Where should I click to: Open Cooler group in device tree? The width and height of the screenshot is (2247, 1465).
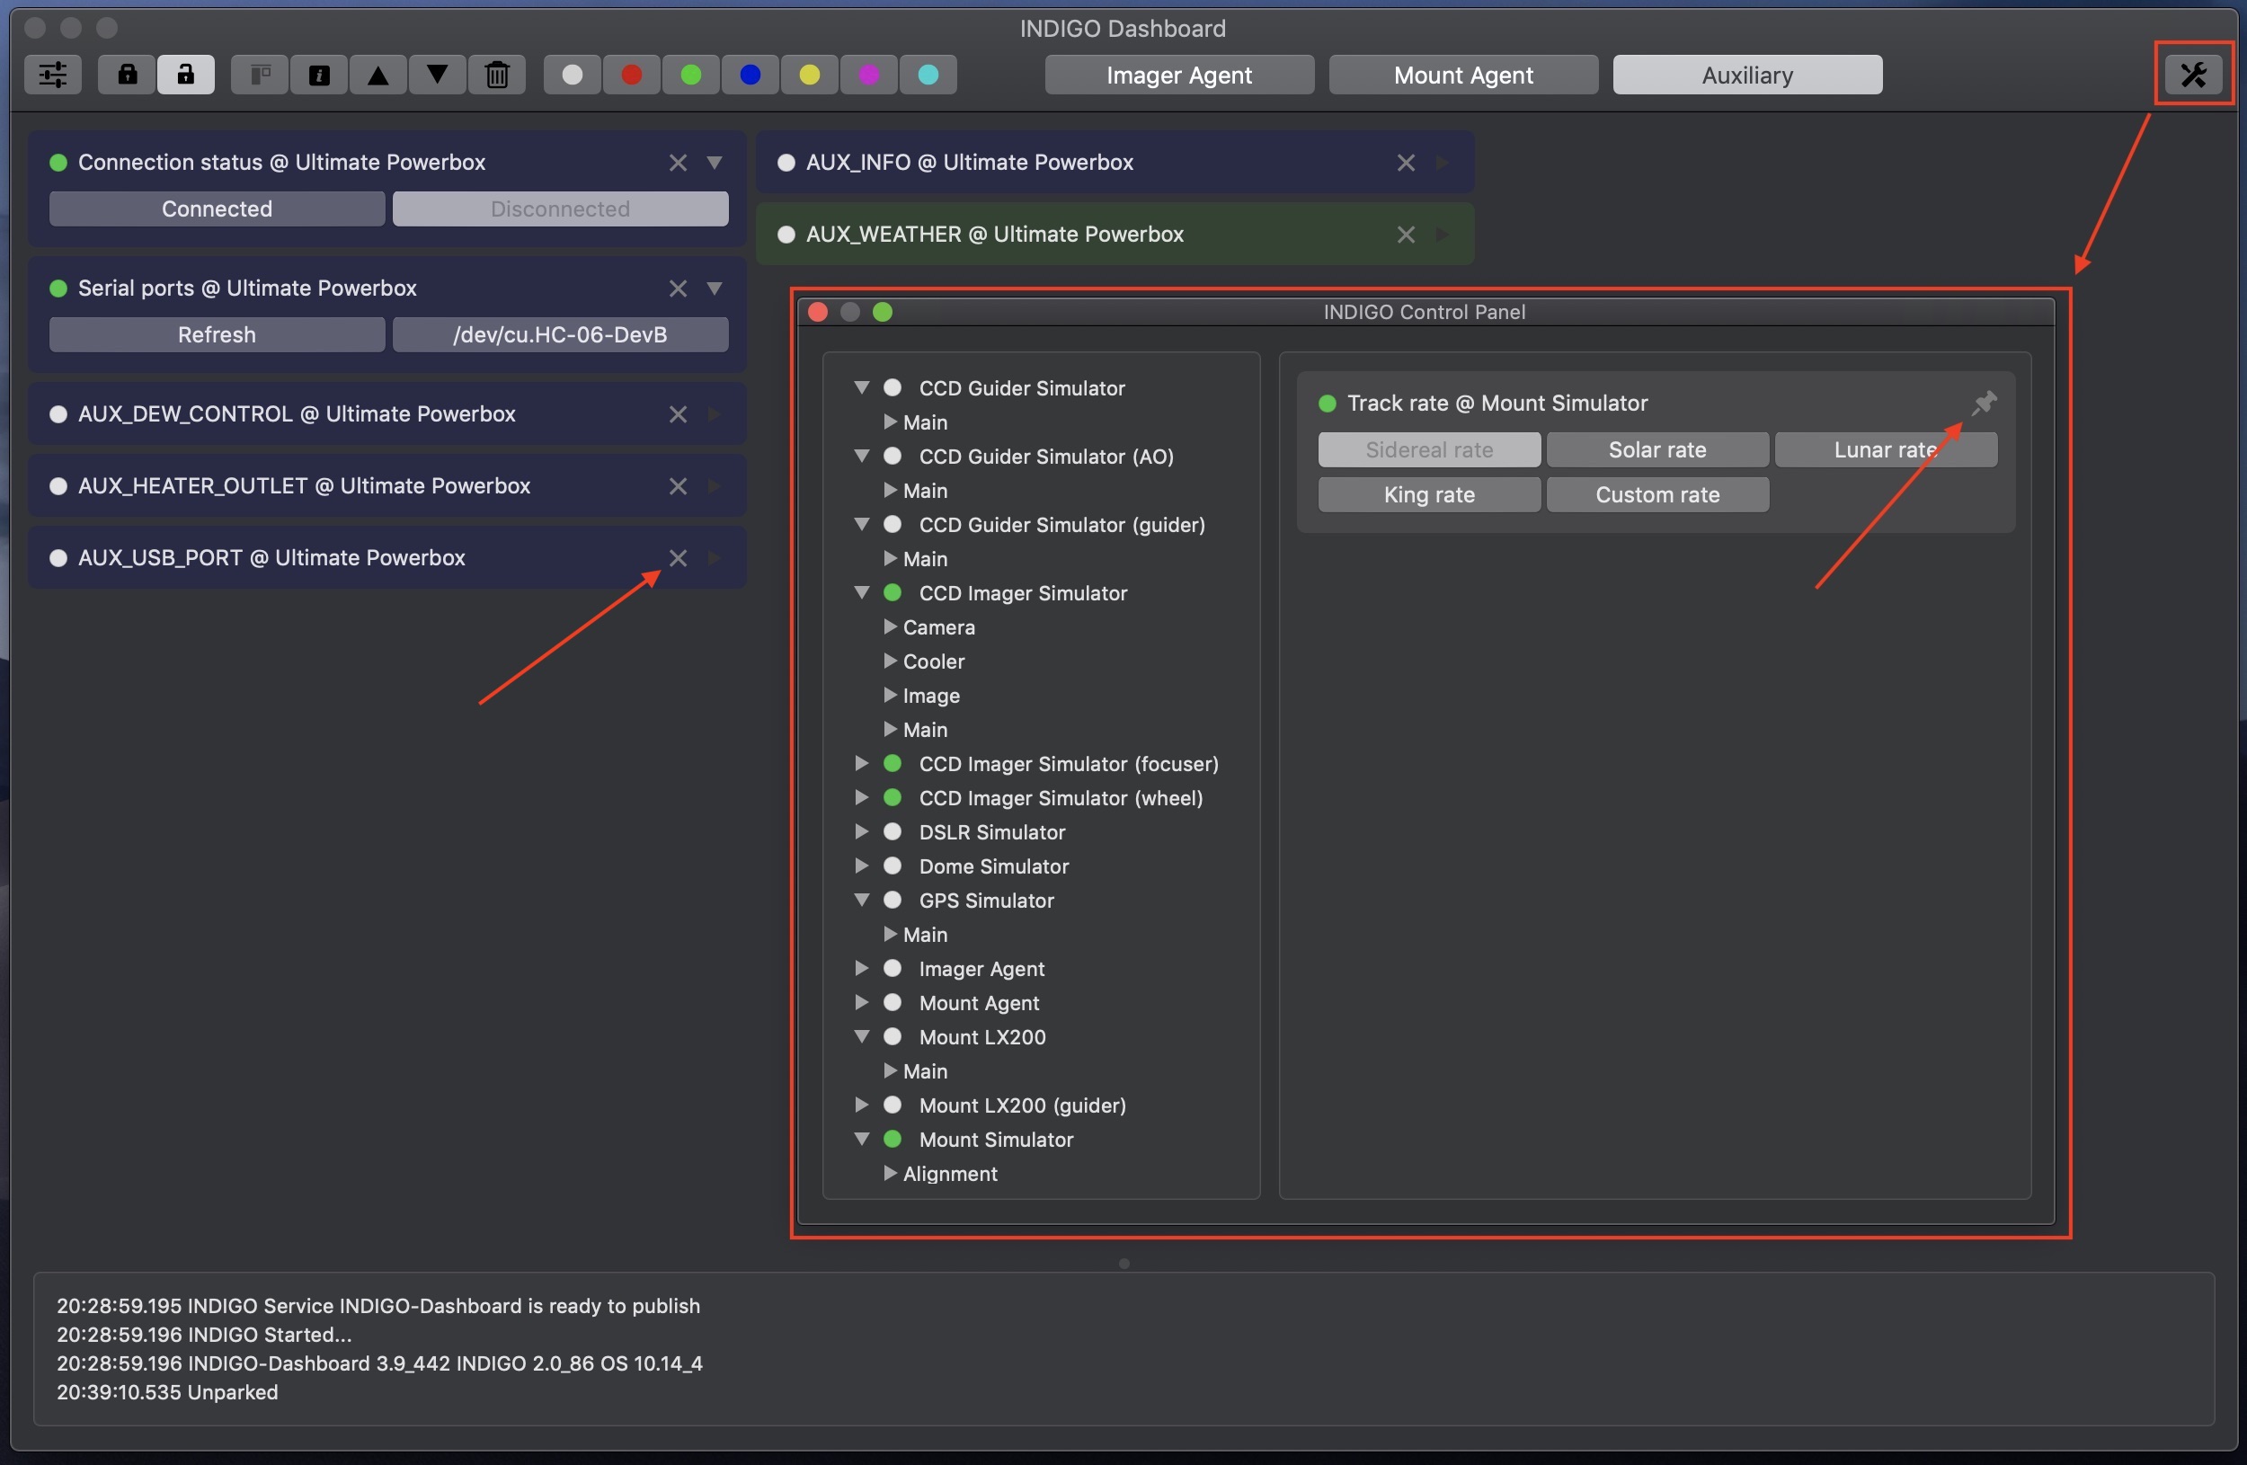[x=889, y=660]
